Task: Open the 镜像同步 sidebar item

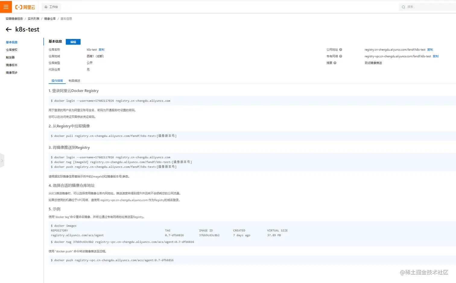Action: pyautogui.click(x=12, y=73)
